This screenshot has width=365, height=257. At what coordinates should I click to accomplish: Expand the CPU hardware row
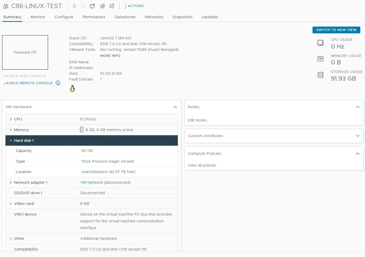click(x=11, y=119)
